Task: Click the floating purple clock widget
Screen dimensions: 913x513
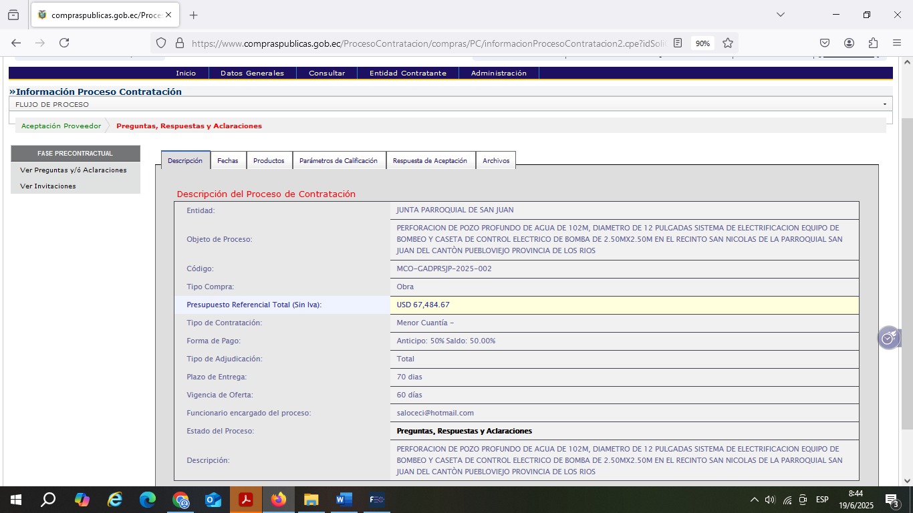Action: click(888, 339)
